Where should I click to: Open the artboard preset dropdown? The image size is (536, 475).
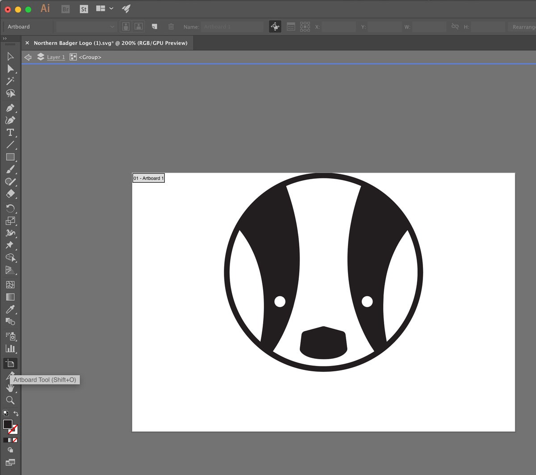(86, 27)
